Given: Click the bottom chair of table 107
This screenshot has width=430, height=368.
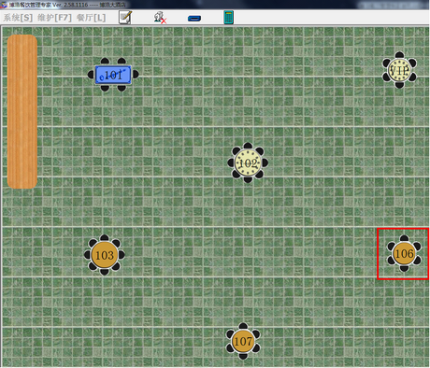Looking at the screenshot, I should point(243,356).
